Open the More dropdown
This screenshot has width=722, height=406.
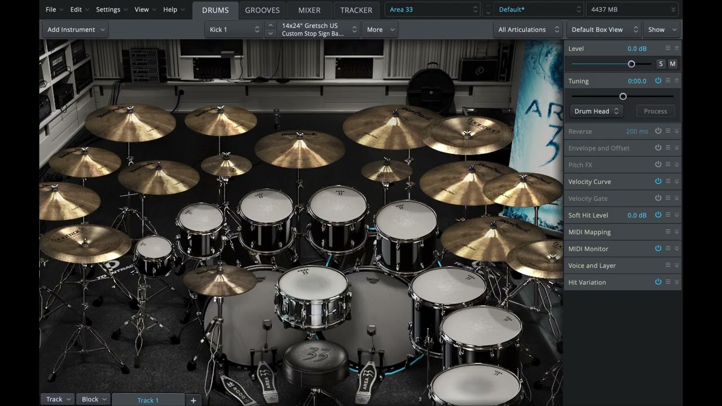[x=379, y=29]
